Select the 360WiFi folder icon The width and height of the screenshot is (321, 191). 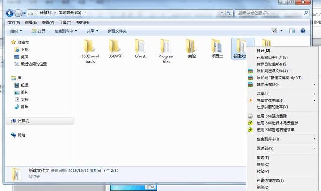tap(115, 46)
